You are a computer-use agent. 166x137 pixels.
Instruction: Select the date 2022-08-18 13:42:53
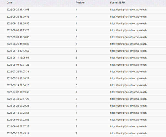pyautogui.click(x=18, y=51)
